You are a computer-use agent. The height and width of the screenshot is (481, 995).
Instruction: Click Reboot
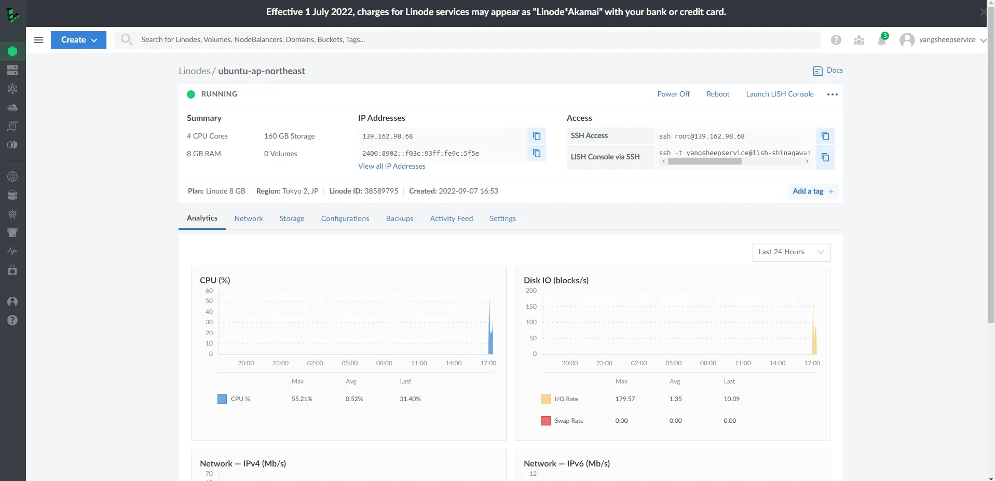718,94
